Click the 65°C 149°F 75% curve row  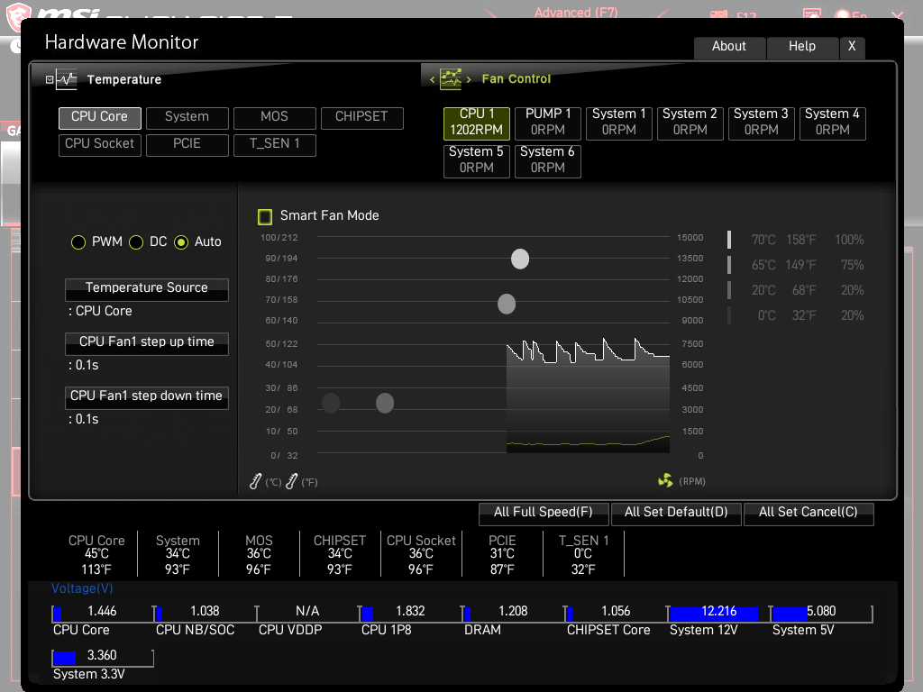pos(797,266)
